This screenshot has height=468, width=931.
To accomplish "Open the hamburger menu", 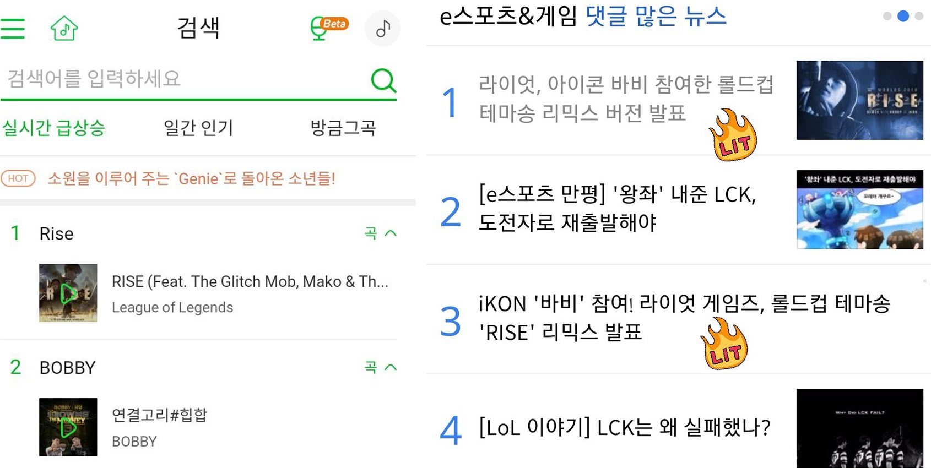I will point(13,28).
